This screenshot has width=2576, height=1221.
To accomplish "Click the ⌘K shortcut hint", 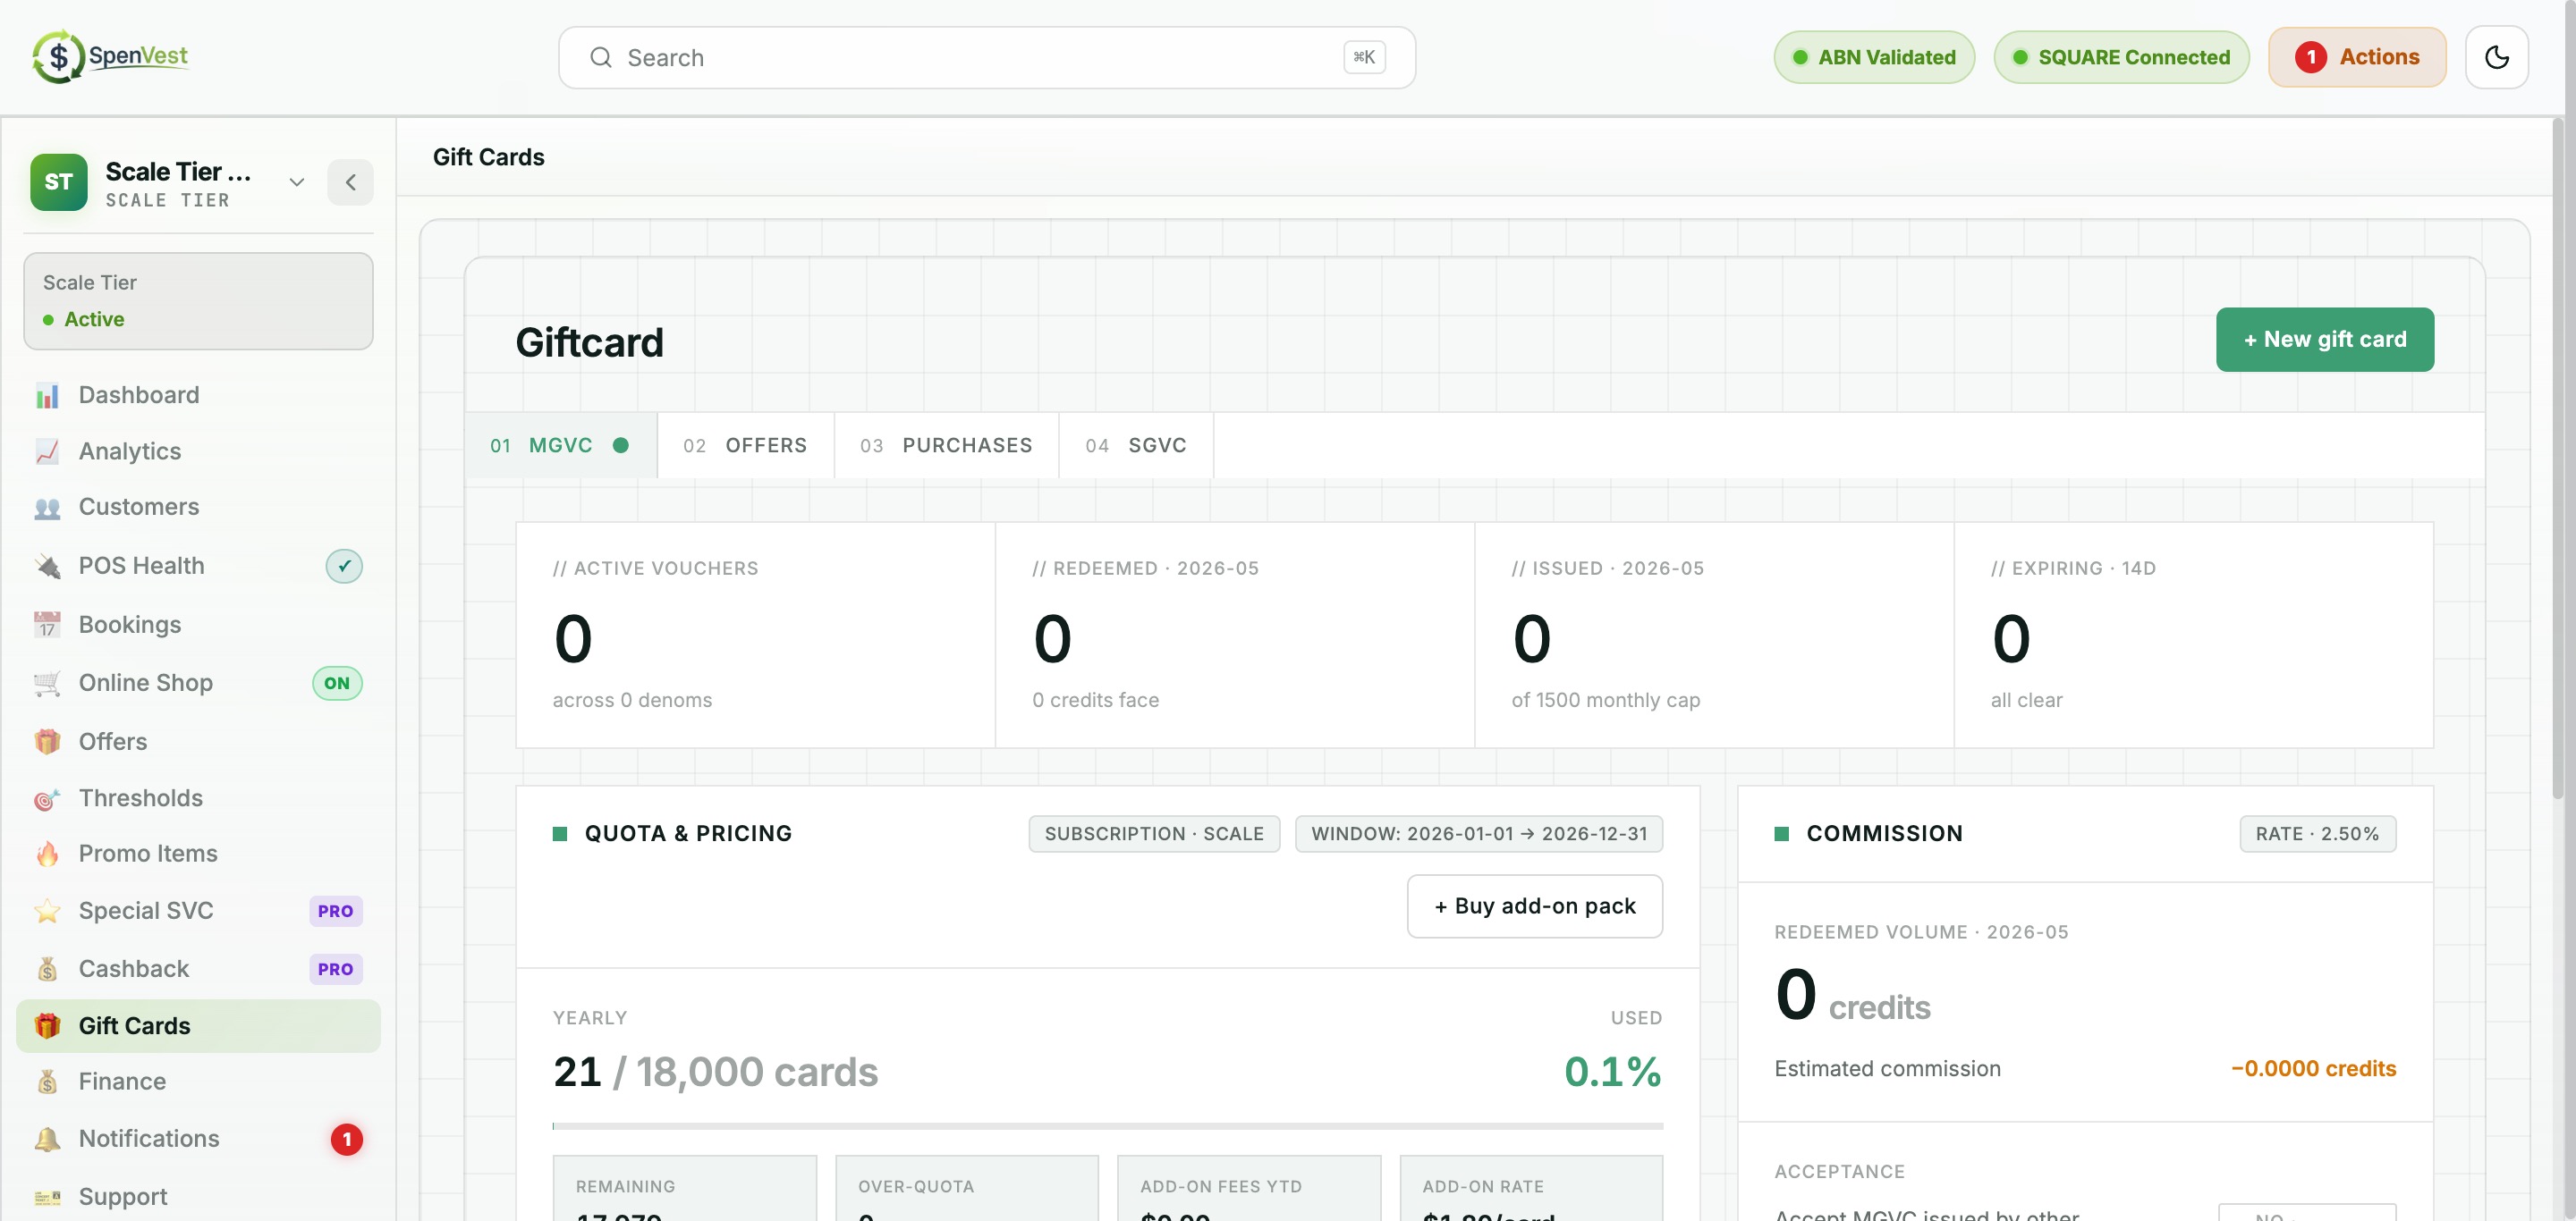I will 1364,57.
